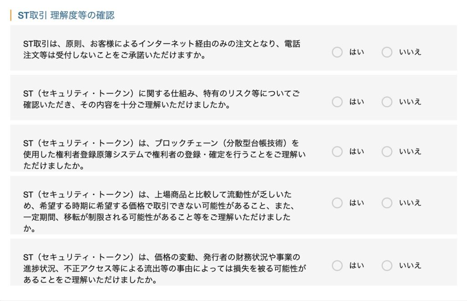467x301 pixels.
Task: Tick いいえ radio for 価格の変動 loss-risk question
Action: 387,265
